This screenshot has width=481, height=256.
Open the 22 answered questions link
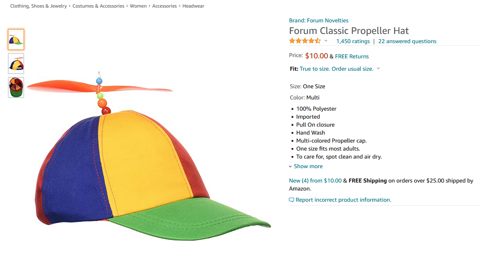tap(407, 41)
